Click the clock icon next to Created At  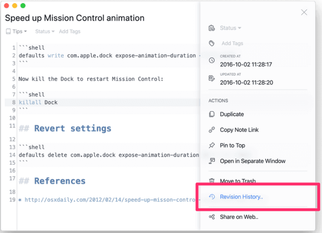click(x=212, y=60)
